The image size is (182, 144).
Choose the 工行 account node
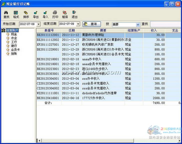click(x=14, y=42)
